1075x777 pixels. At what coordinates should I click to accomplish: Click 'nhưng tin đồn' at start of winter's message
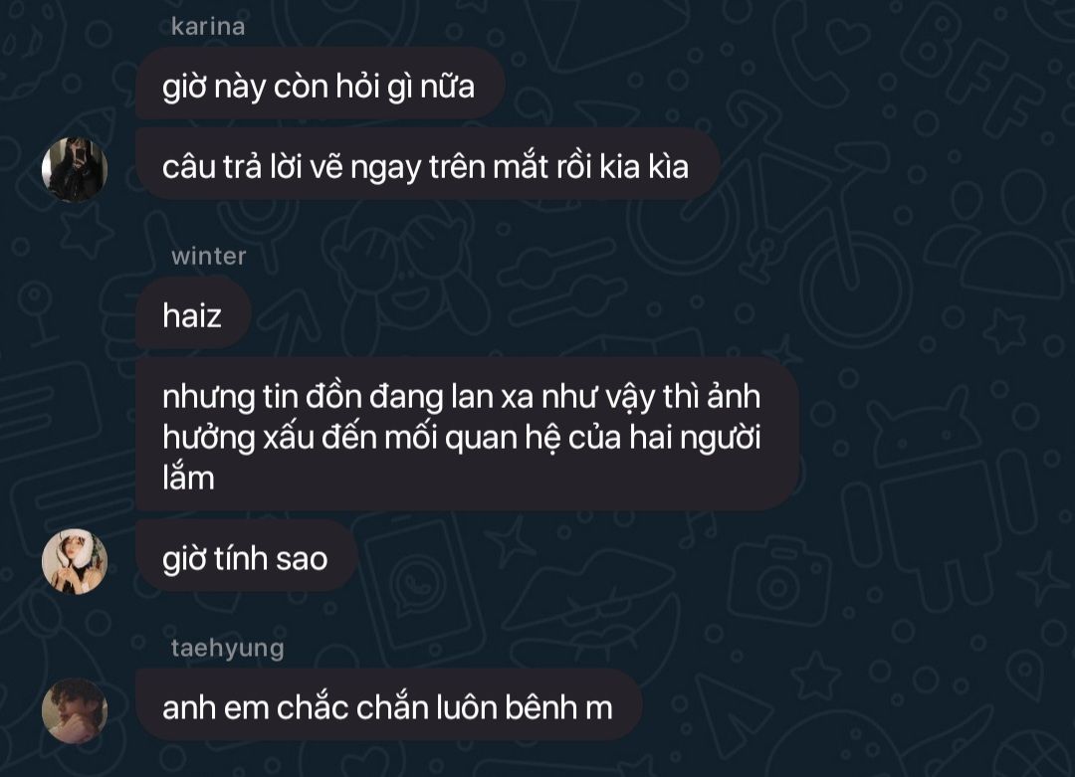pyautogui.click(x=262, y=397)
